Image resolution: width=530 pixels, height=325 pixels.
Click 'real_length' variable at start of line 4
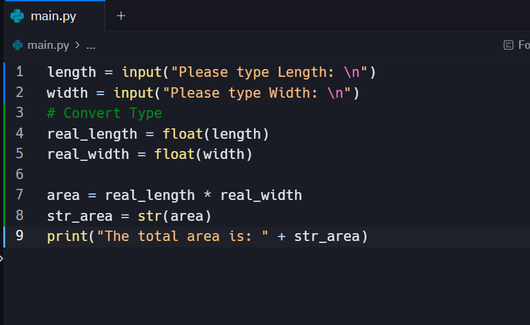pos(92,134)
